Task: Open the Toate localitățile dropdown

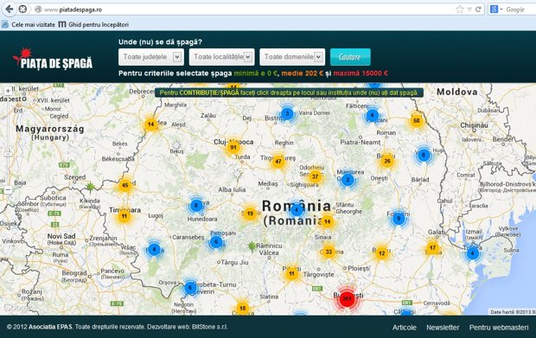Action: pyautogui.click(x=222, y=57)
